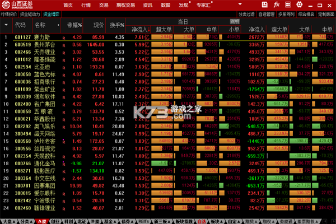Switch to the 北证 bottom tab
Screen dimensions: 336x224
(x=82, y=221)
